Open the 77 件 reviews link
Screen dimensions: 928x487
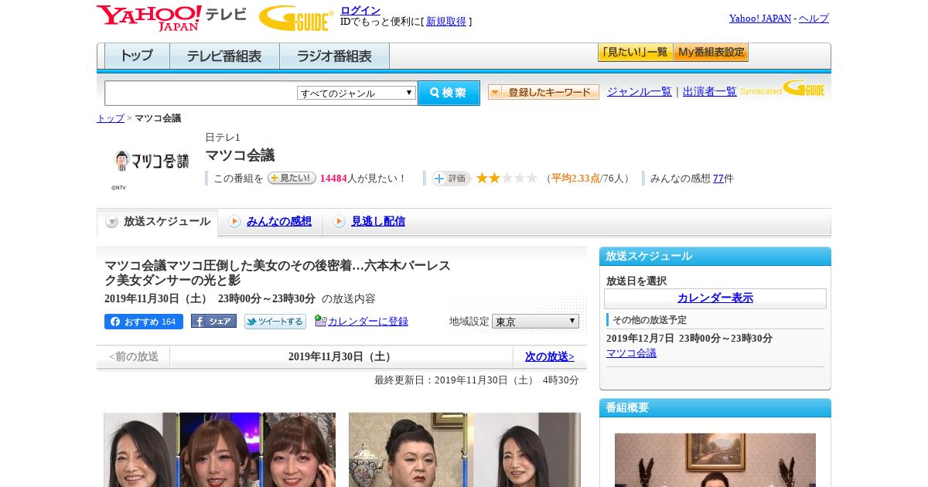click(x=718, y=178)
